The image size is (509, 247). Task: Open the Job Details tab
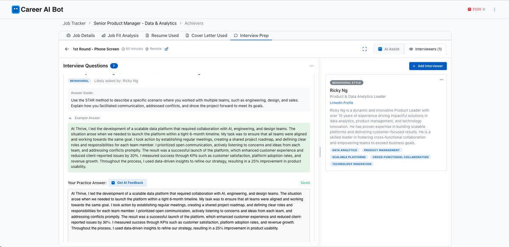[81, 36]
